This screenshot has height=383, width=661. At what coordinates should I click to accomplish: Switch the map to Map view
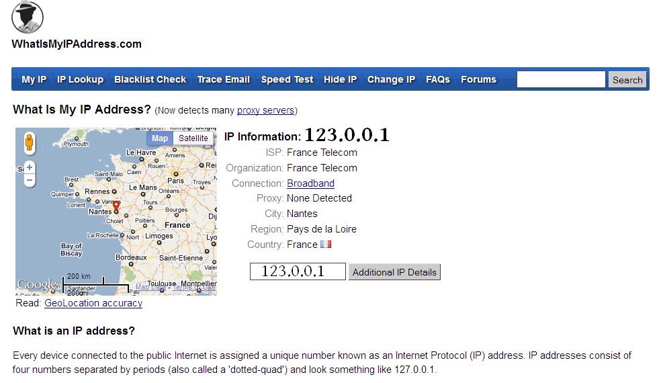(x=160, y=138)
